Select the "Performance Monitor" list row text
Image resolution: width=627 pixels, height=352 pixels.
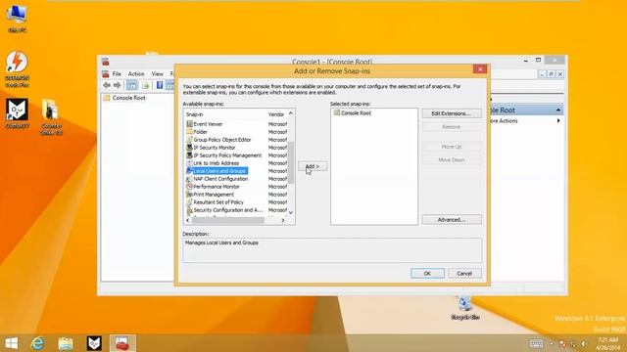(217, 187)
